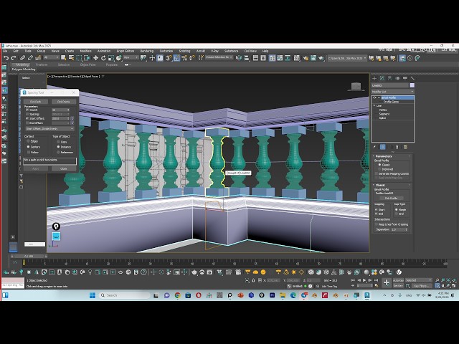Screen dimensions: 459x344
Task: Open the Render Setup icon
Action: tap(306, 58)
